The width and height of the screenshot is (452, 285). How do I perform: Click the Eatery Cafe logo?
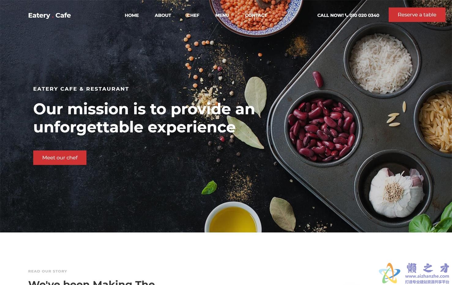49,15
